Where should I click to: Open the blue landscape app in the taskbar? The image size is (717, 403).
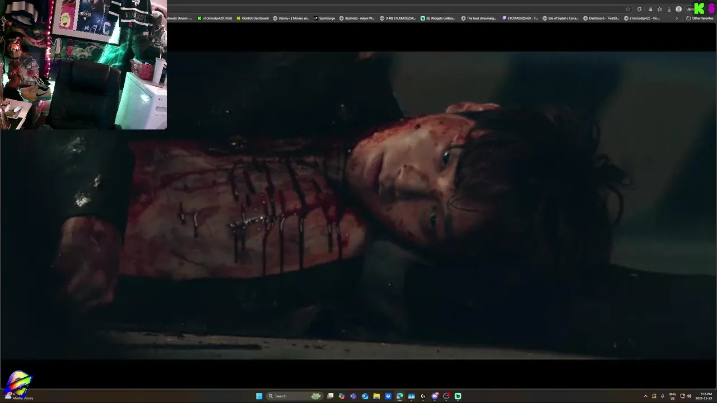click(x=411, y=396)
